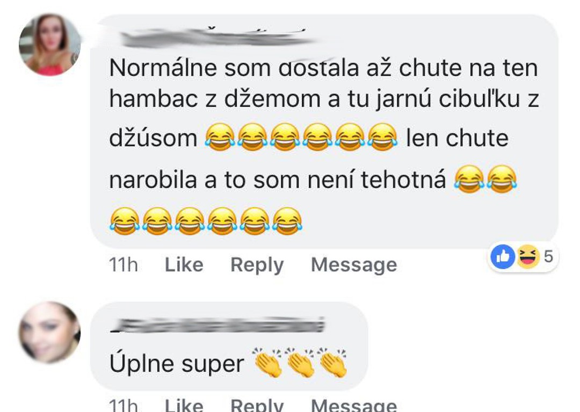The image size is (580, 412).
Task: Click the first clapping hands emoji
Action: 266,363
